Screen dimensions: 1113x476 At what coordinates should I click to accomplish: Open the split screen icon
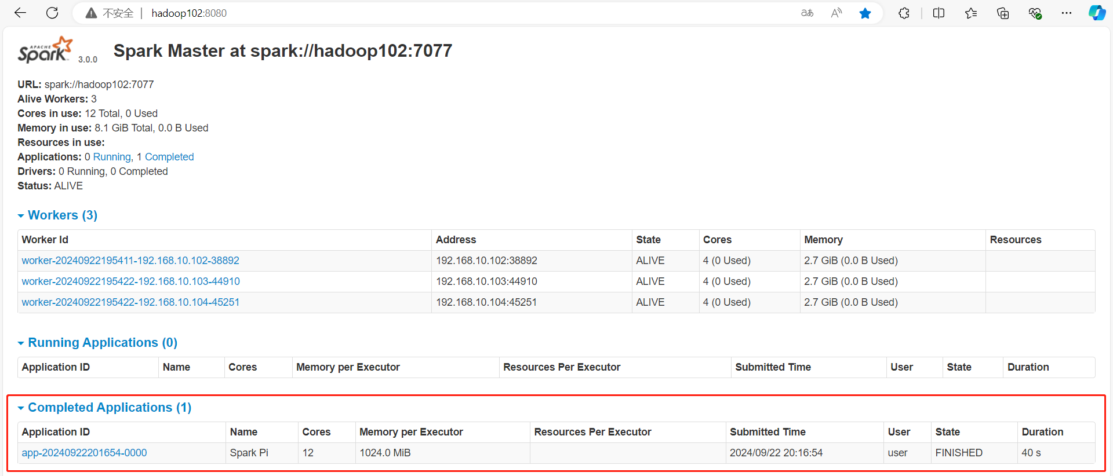(x=939, y=13)
